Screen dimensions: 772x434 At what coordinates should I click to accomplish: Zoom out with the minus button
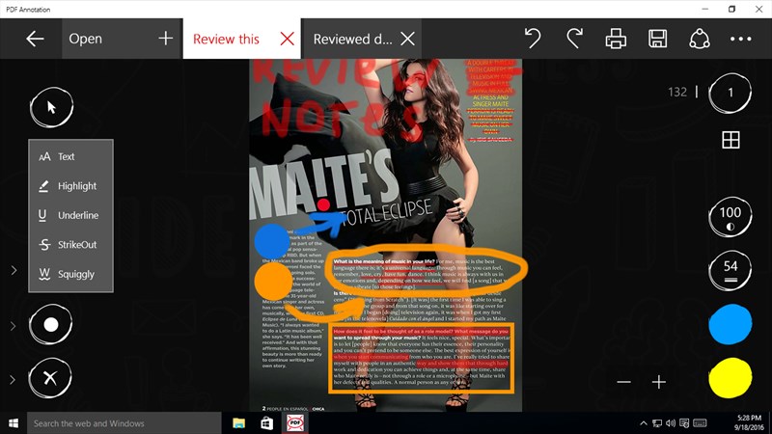623,382
